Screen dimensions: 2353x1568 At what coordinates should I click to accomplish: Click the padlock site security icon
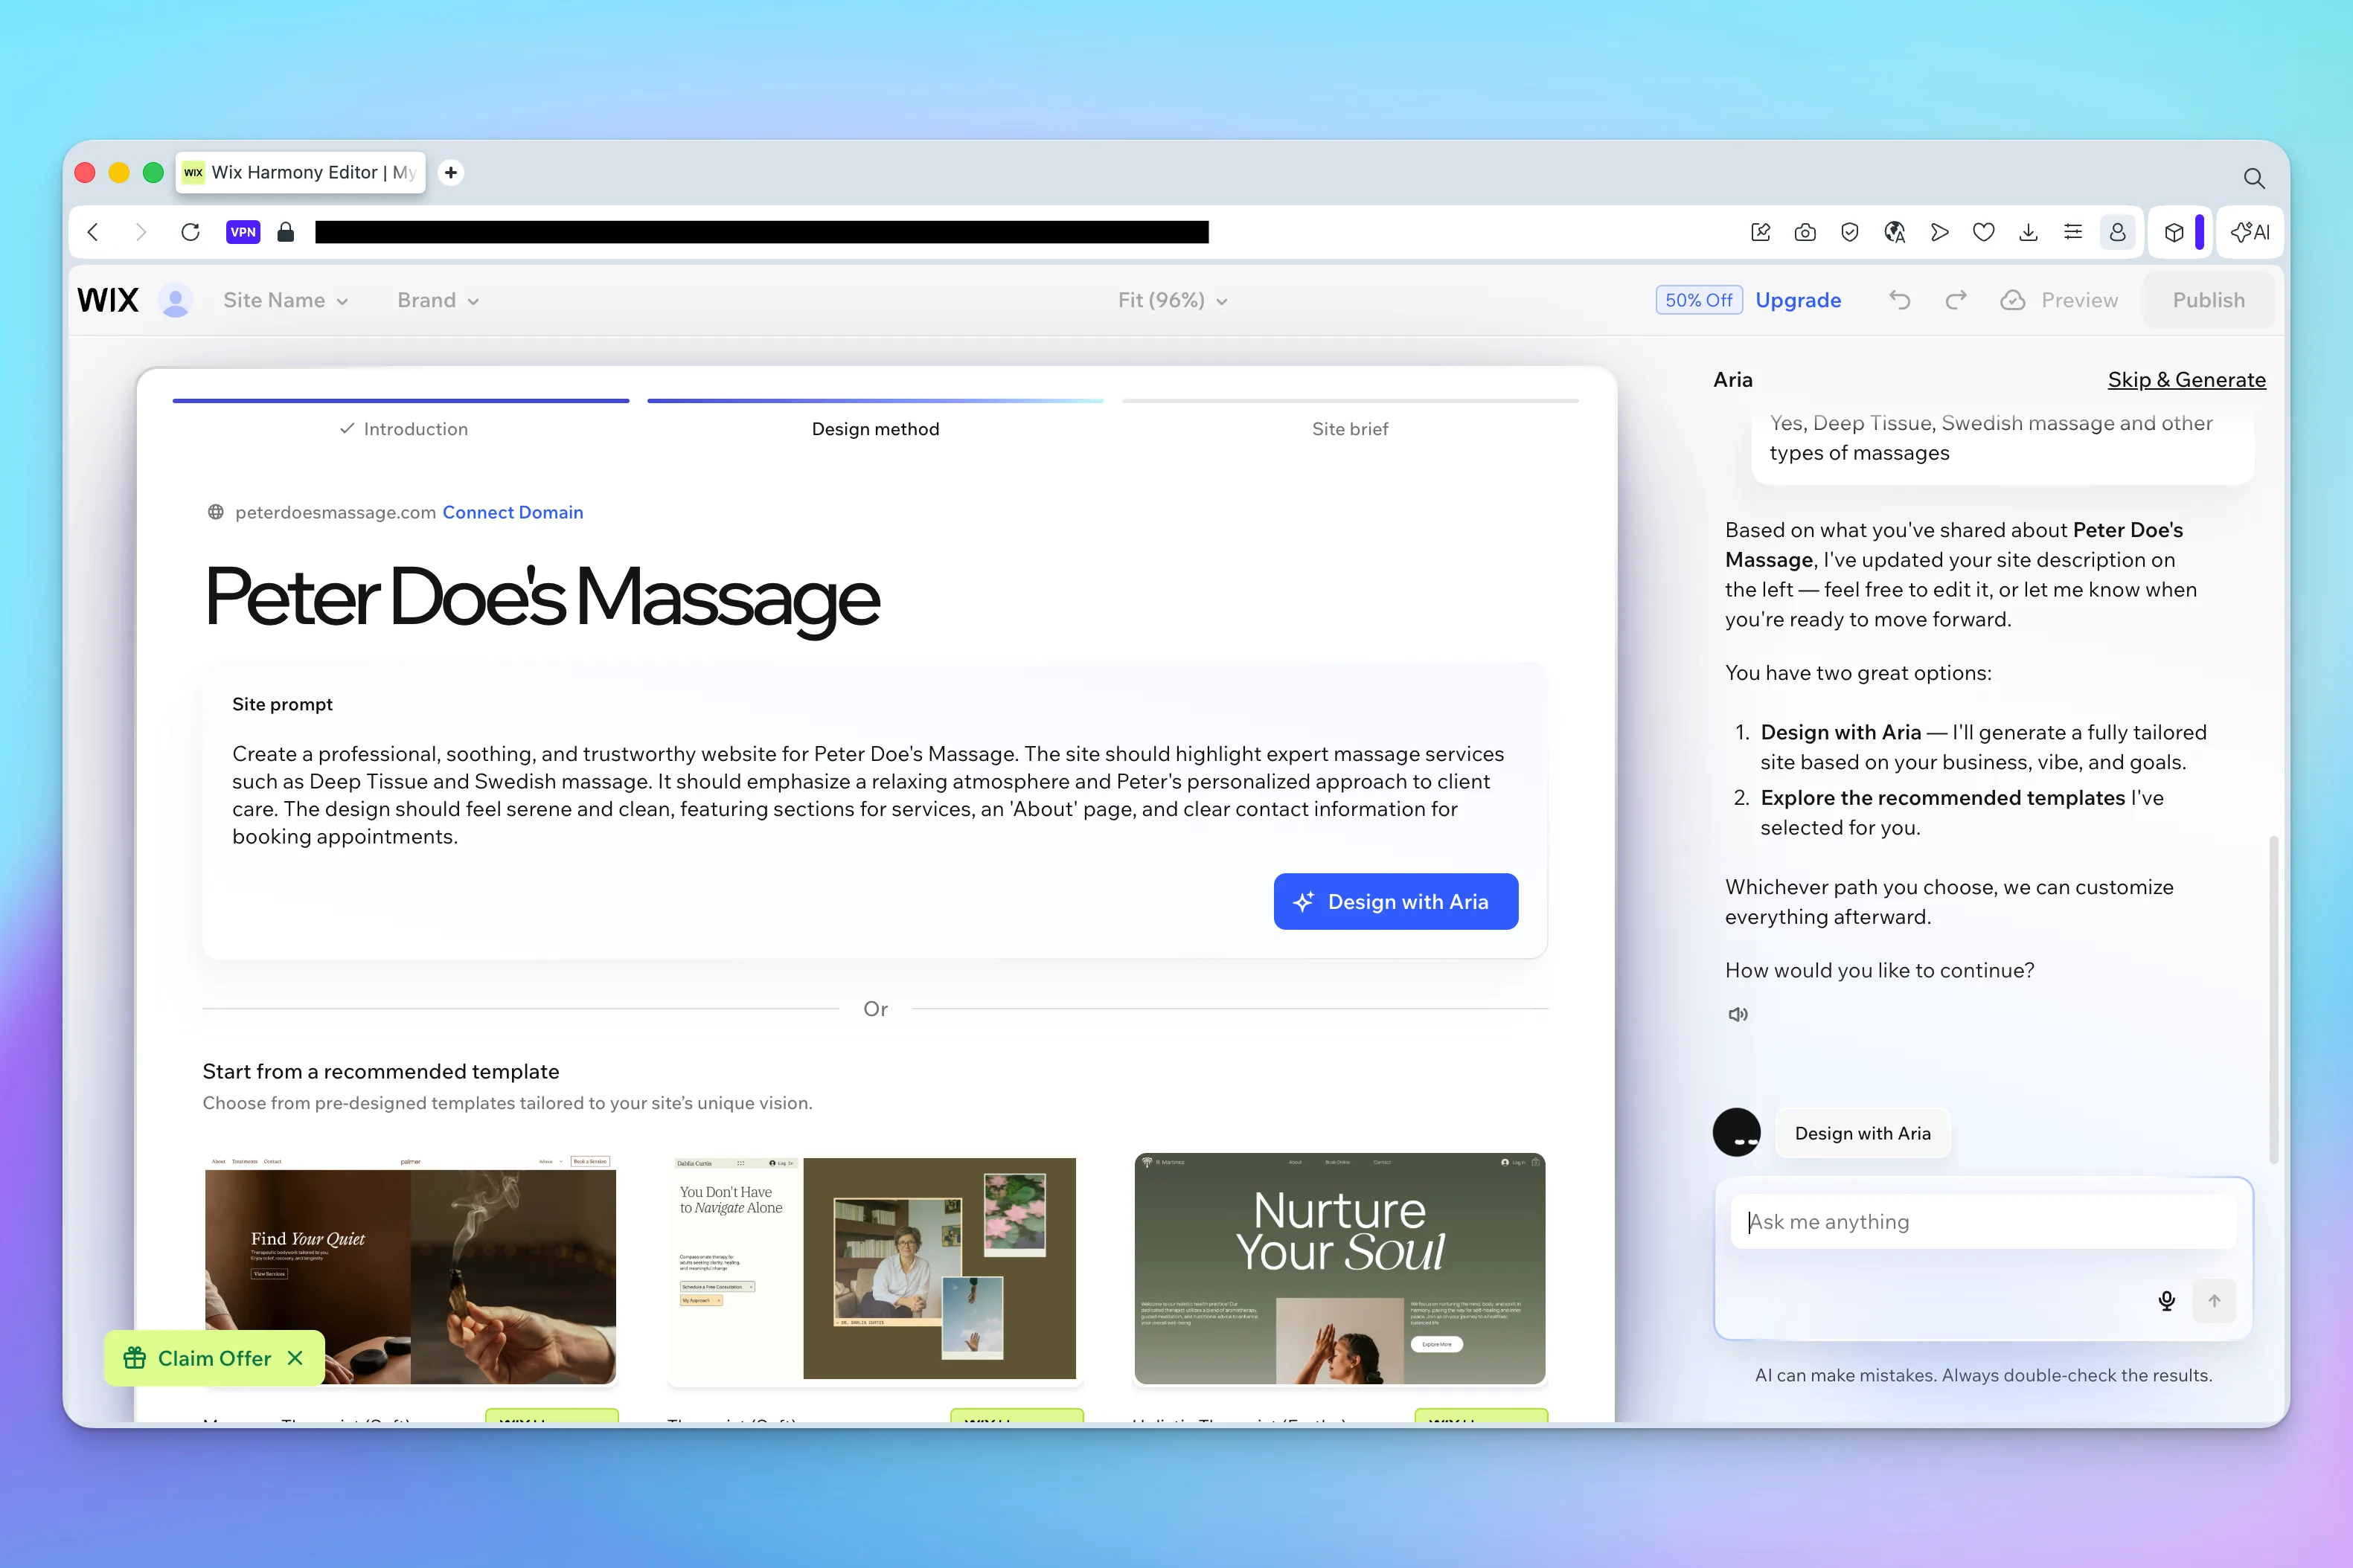coord(286,232)
